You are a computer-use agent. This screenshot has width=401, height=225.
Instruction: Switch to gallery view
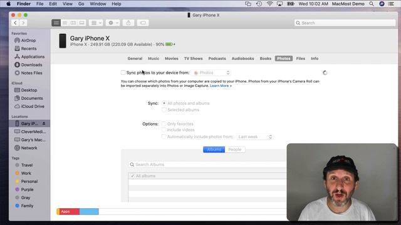82,22
